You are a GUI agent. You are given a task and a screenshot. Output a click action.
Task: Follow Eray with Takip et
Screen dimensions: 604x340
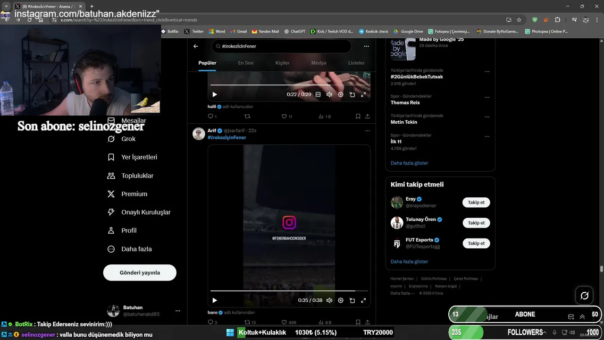(x=476, y=203)
